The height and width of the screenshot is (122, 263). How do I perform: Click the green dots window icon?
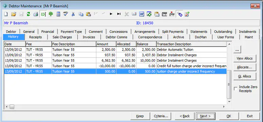click(149, 14)
